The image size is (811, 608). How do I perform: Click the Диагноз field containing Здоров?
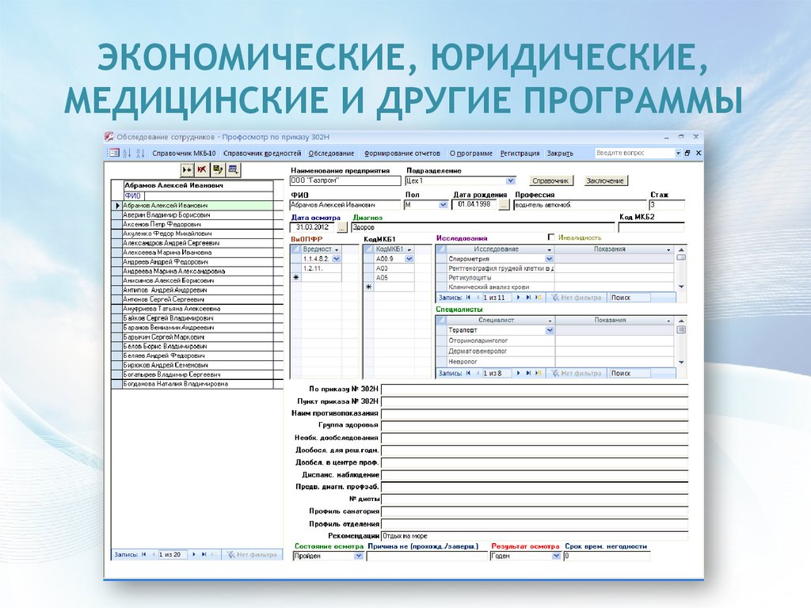tap(482, 227)
